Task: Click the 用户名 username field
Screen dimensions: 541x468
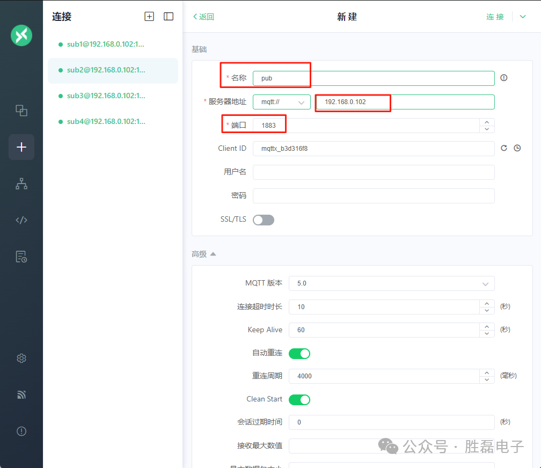Action: point(374,172)
